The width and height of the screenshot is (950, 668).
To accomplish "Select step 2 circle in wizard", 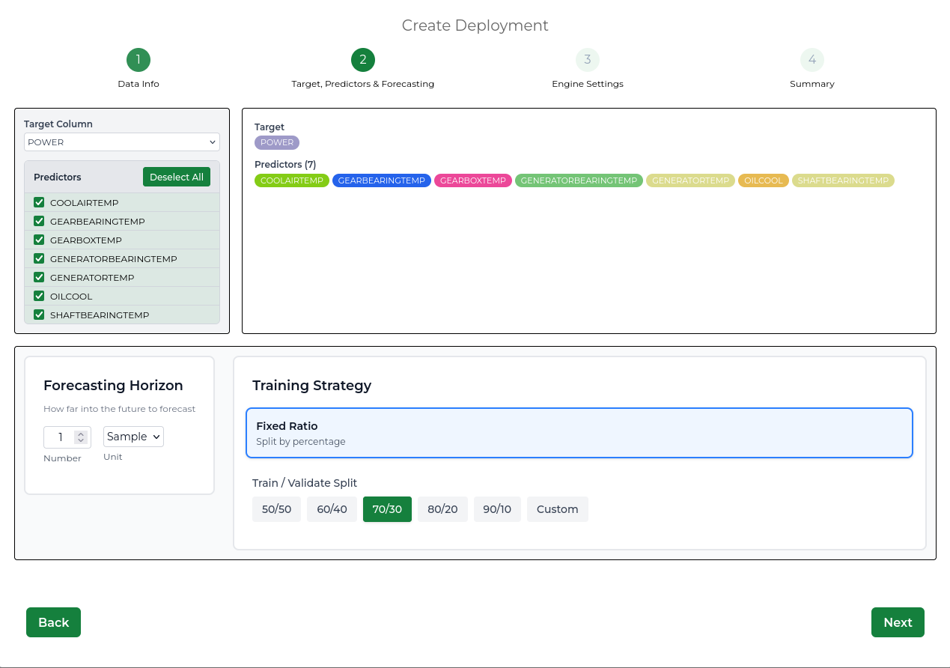I will click(363, 60).
